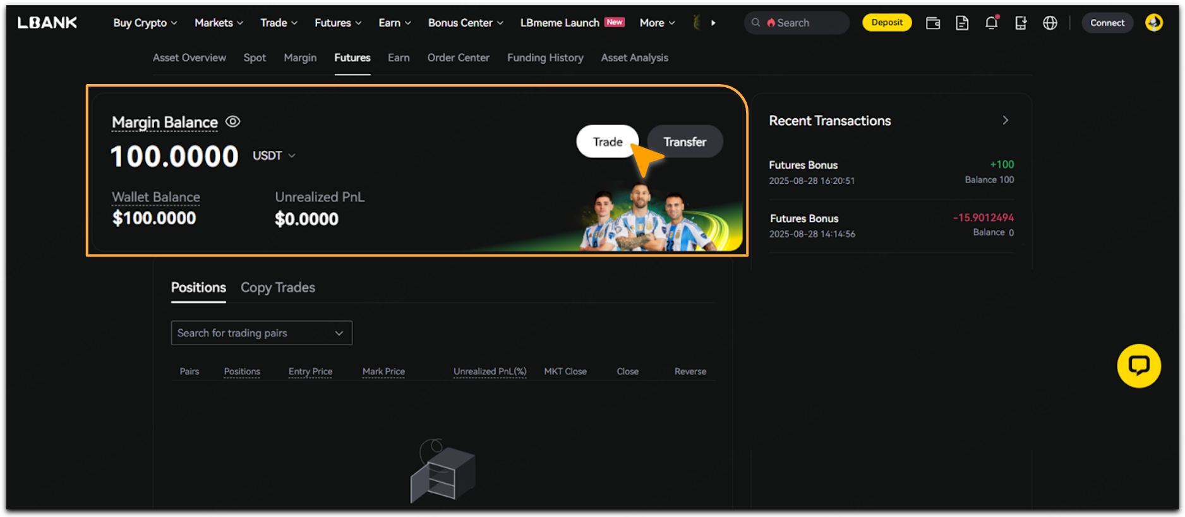Open the orders document icon
This screenshot has height=517, width=1185.
click(961, 23)
